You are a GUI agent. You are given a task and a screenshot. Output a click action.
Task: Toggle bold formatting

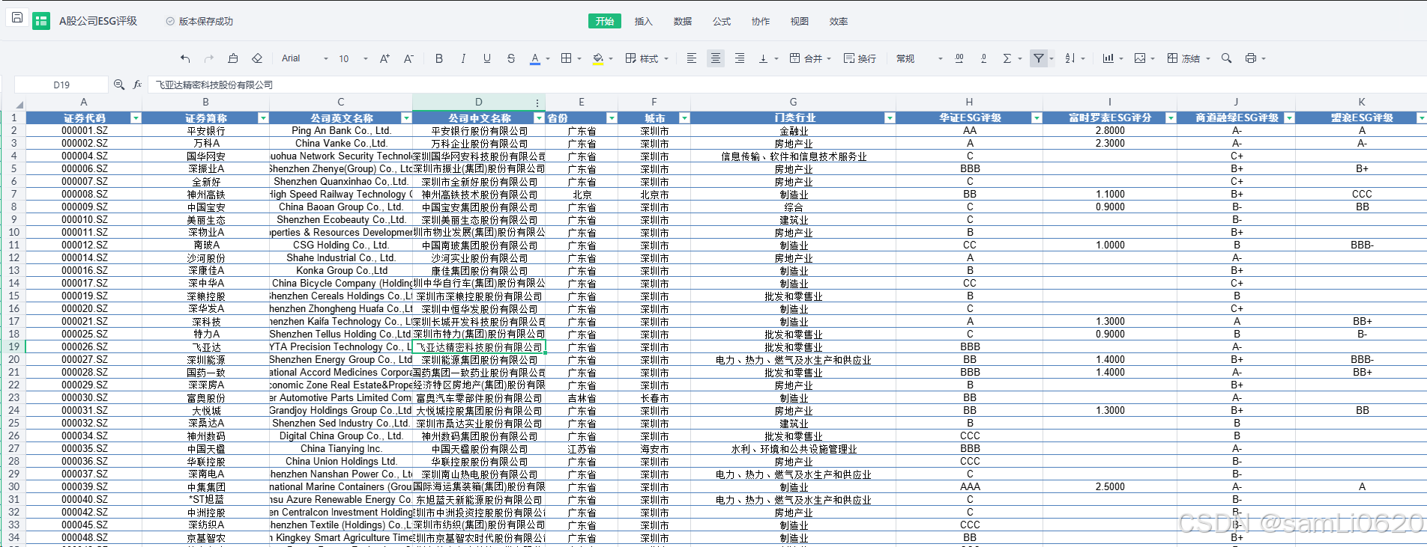(x=439, y=58)
